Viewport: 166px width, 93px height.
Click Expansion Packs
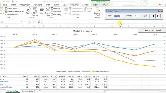(x=76, y=11)
